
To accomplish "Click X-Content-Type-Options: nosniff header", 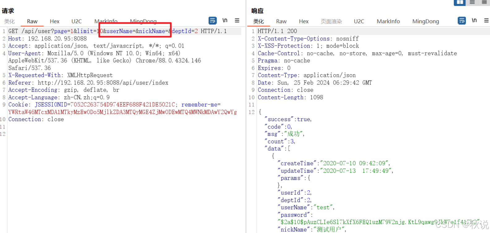I will 308,39.
